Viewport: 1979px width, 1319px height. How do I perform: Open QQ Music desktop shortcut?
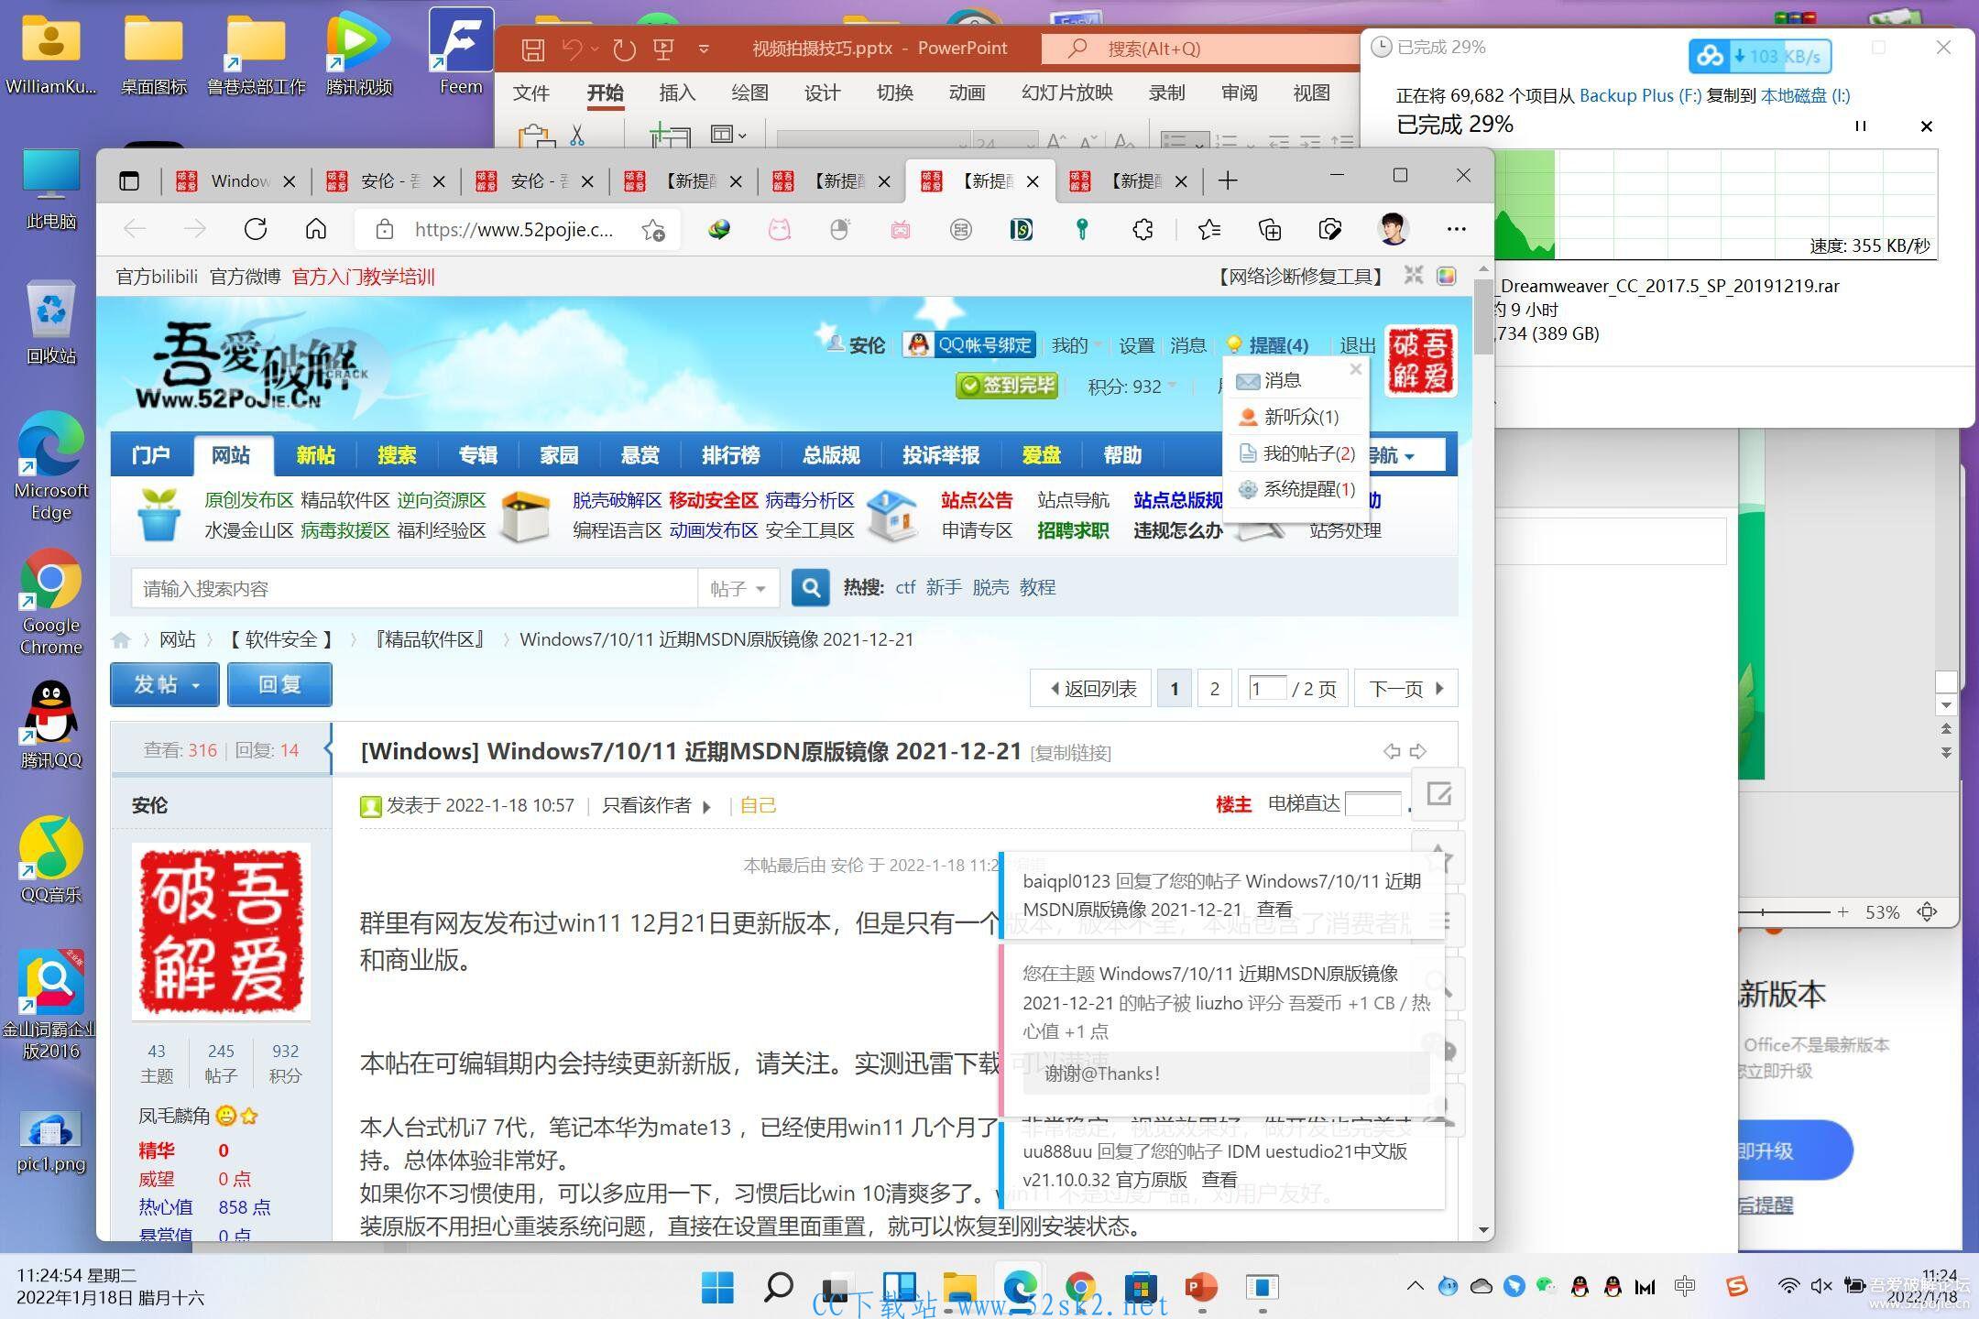tap(51, 860)
